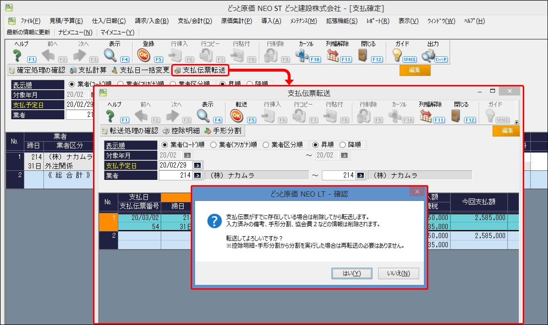The height and width of the screenshot is (325, 548).
Task: Click 確定処理の確認 link
Action: (37, 70)
